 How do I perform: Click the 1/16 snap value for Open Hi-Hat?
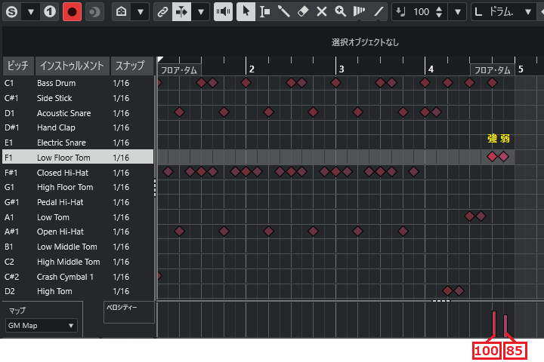click(121, 232)
